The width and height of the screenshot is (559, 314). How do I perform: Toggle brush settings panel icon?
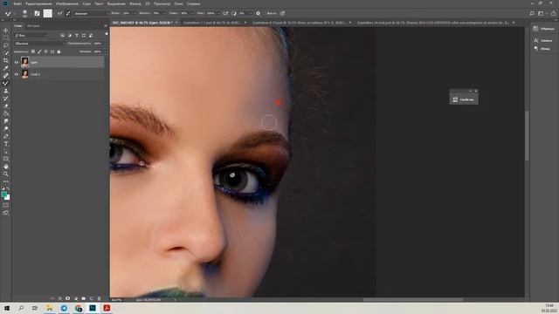[x=37, y=14]
